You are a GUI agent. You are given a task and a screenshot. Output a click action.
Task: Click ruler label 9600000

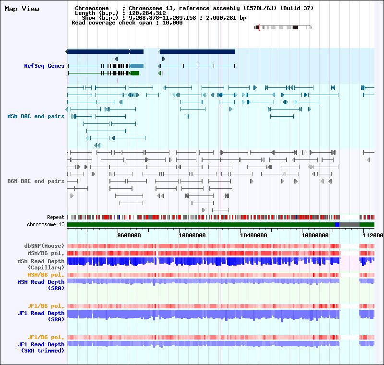coord(129,235)
